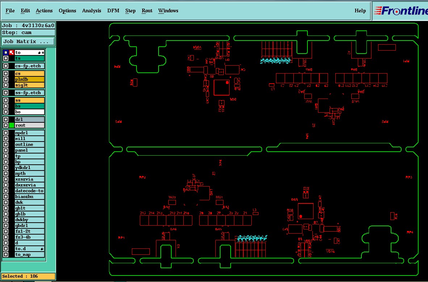Select the 'to_map' layer name
This screenshot has width=428, height=282.
pyautogui.click(x=29, y=254)
